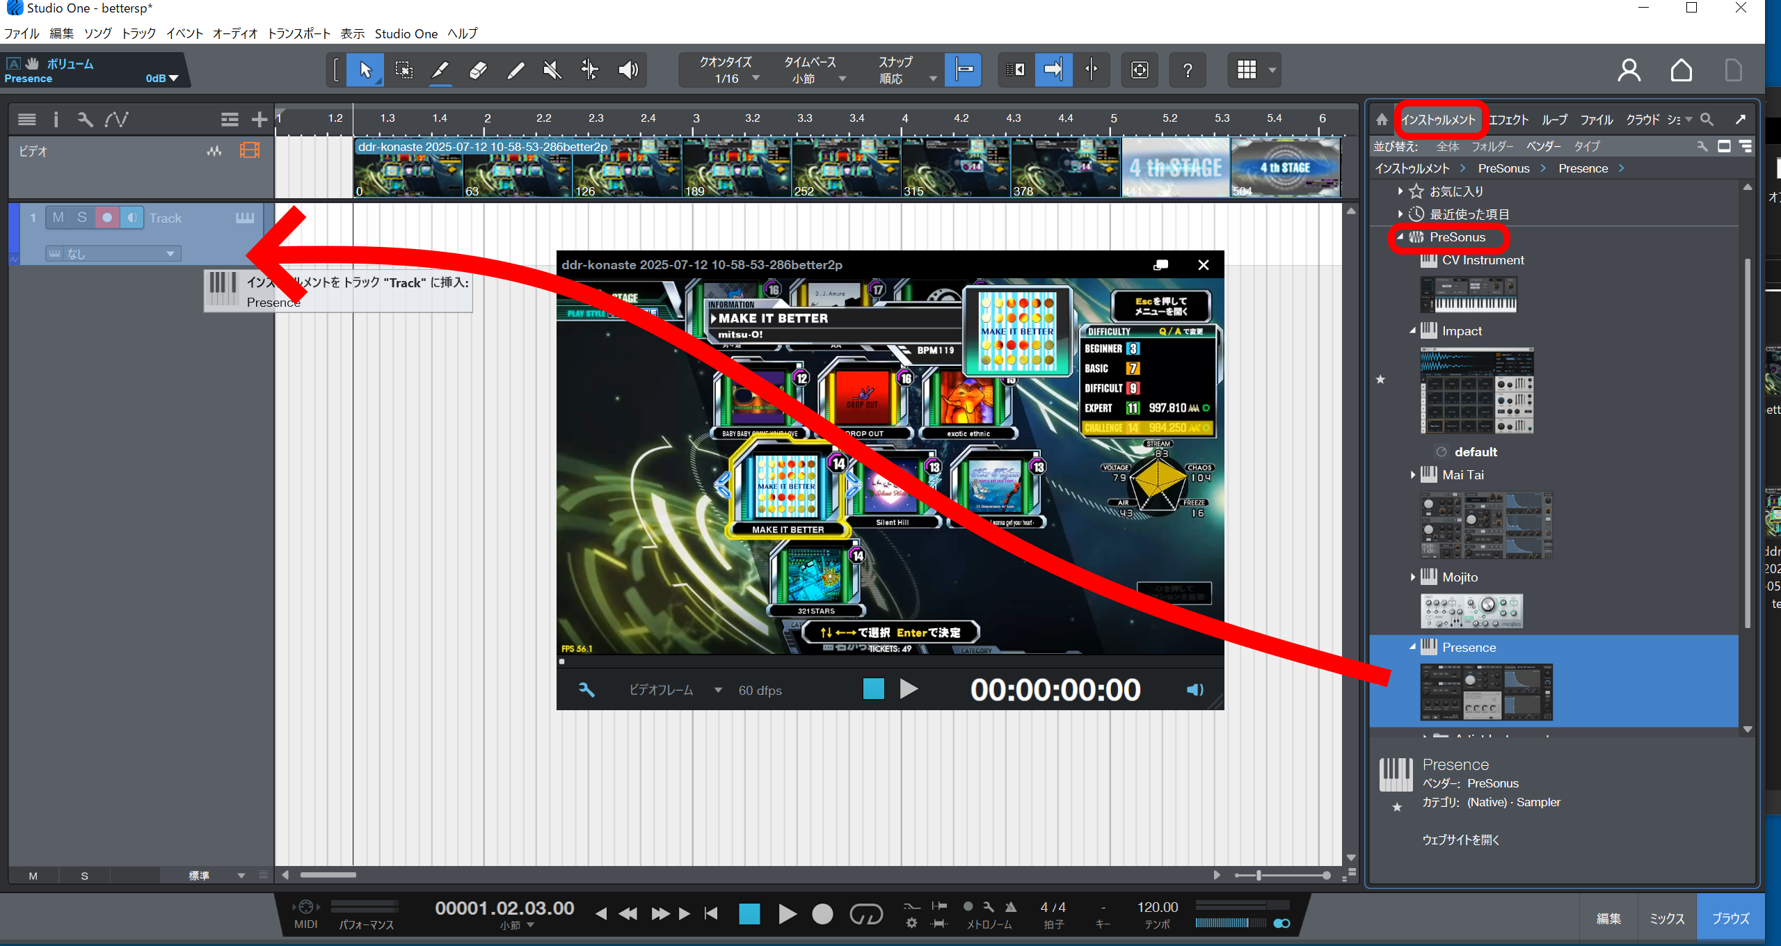The width and height of the screenshot is (1781, 946).
Task: Open the question mark help button
Action: 1188,70
